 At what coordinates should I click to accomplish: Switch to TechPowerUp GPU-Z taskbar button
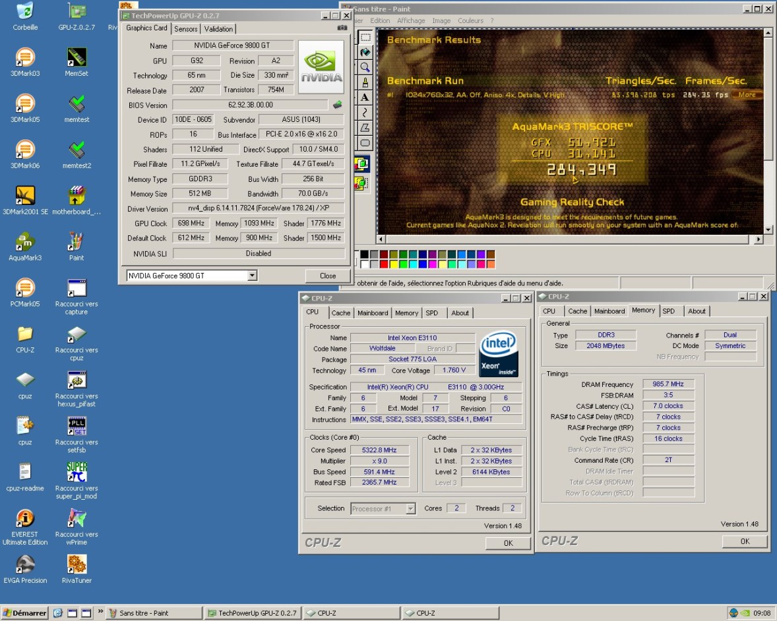(253, 613)
